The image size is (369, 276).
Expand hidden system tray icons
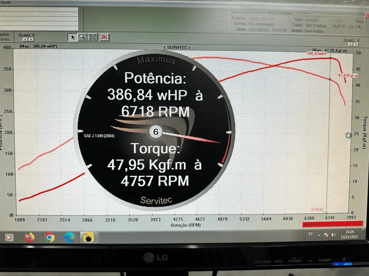coord(319,235)
